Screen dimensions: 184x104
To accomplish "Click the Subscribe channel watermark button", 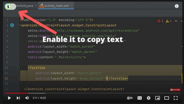I will coord(175,90).
